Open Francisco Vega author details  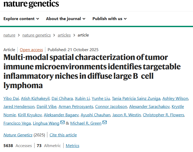coord(17,123)
